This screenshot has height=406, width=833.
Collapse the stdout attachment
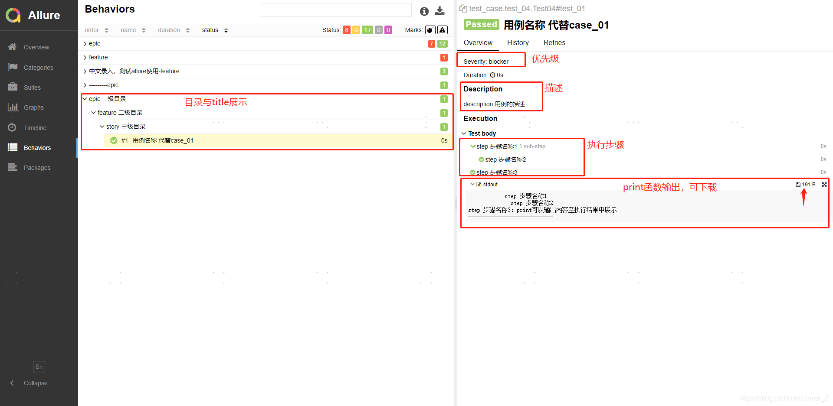coord(473,185)
